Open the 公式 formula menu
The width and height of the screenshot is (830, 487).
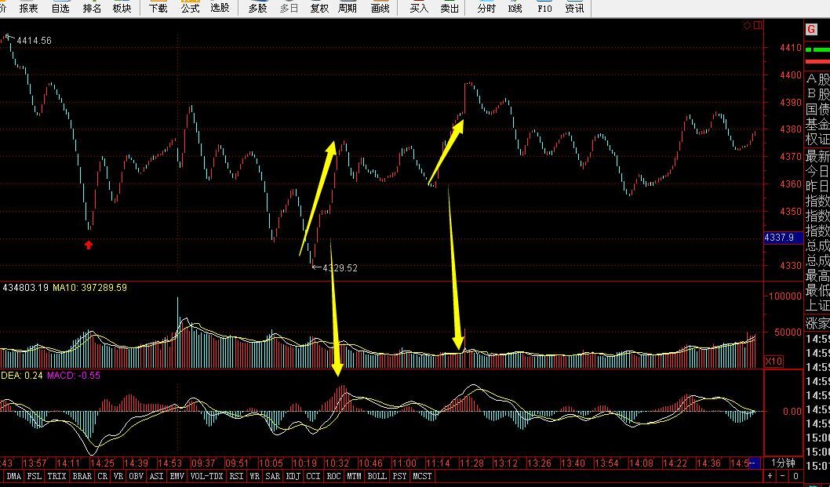point(190,9)
